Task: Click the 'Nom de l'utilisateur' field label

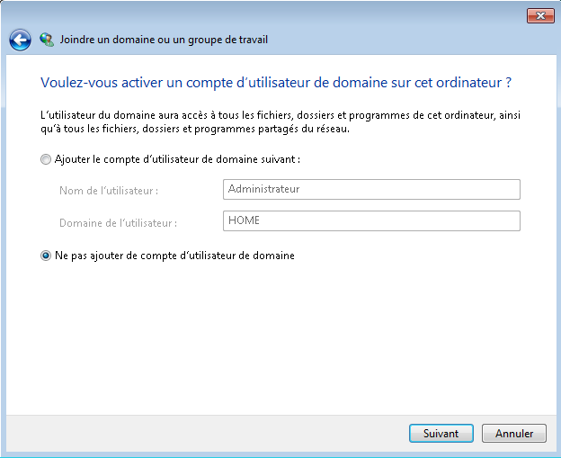Action: pyautogui.click(x=109, y=191)
